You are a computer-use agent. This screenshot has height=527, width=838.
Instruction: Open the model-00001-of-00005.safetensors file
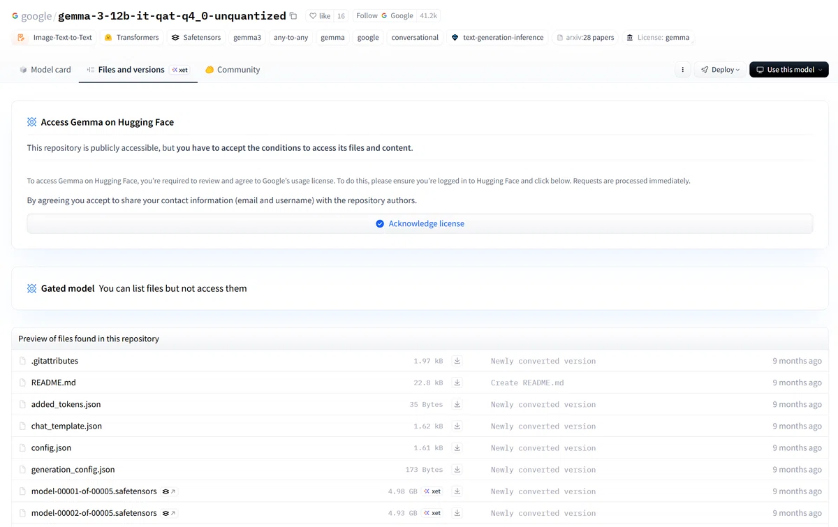(x=94, y=491)
